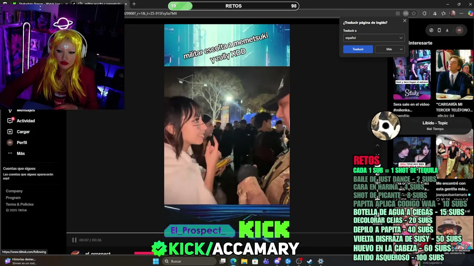Open the Program footer link
The height and width of the screenshot is (266, 474).
point(13,198)
